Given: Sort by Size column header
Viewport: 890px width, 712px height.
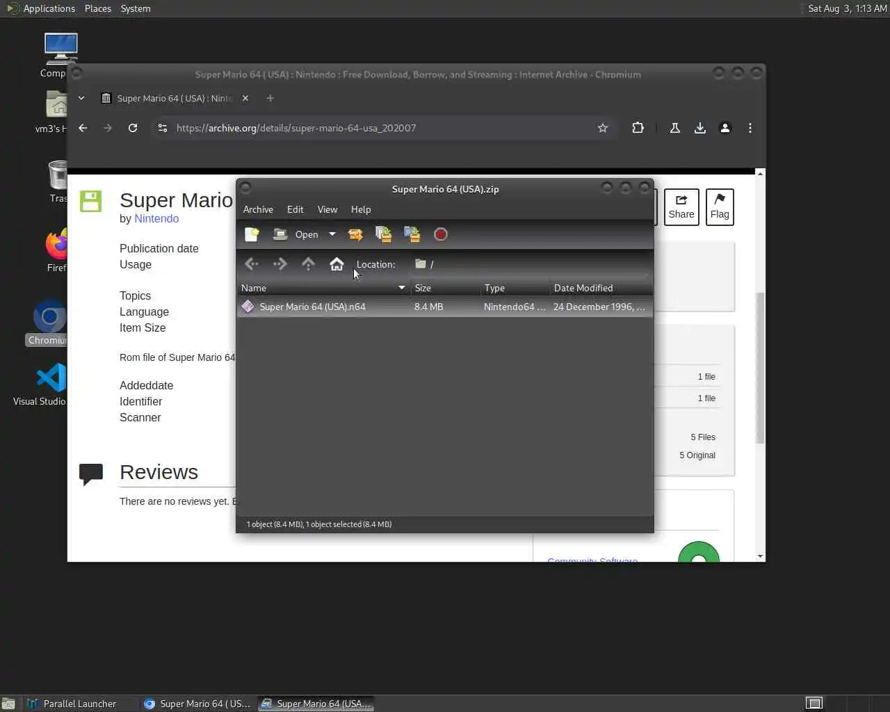Looking at the screenshot, I should [x=445, y=288].
